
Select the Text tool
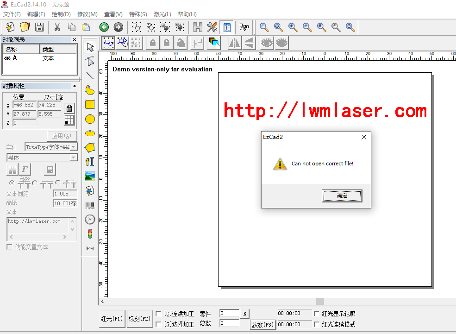point(90,162)
